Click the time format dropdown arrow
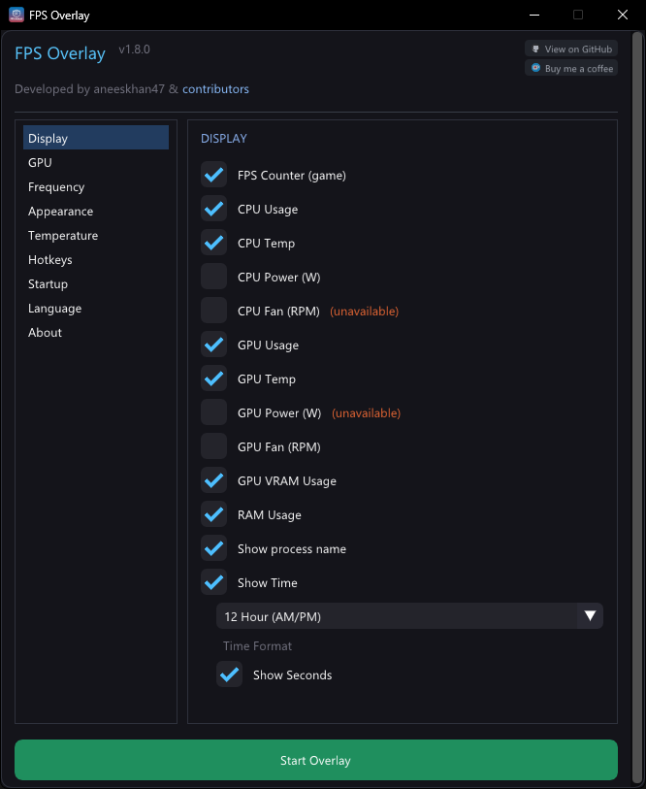The image size is (646, 789). [x=590, y=616]
